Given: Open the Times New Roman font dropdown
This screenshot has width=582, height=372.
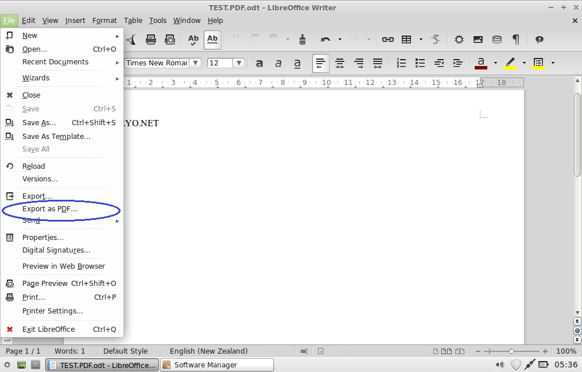Looking at the screenshot, I should [x=196, y=63].
